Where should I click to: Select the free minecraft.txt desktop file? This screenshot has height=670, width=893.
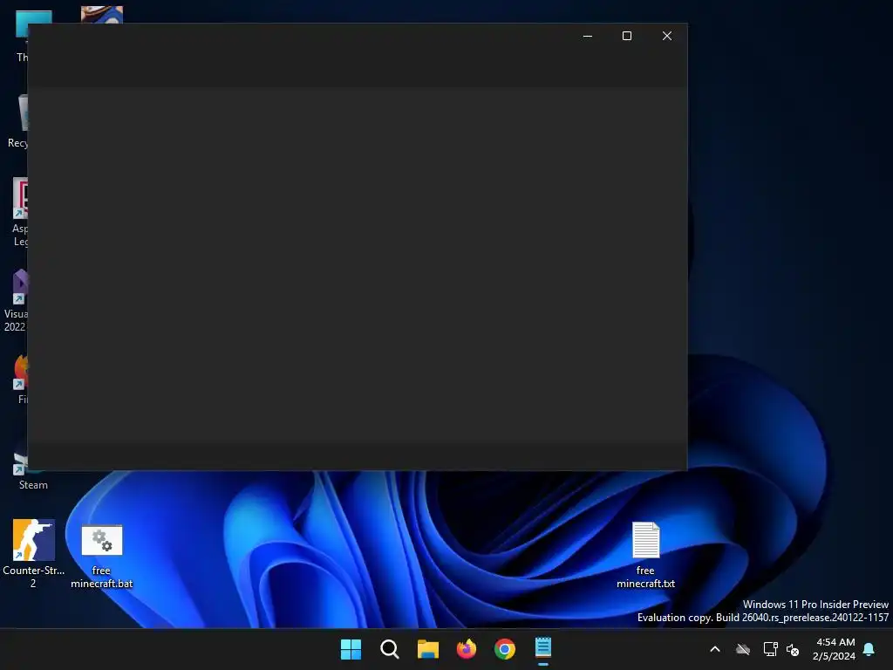(x=646, y=555)
